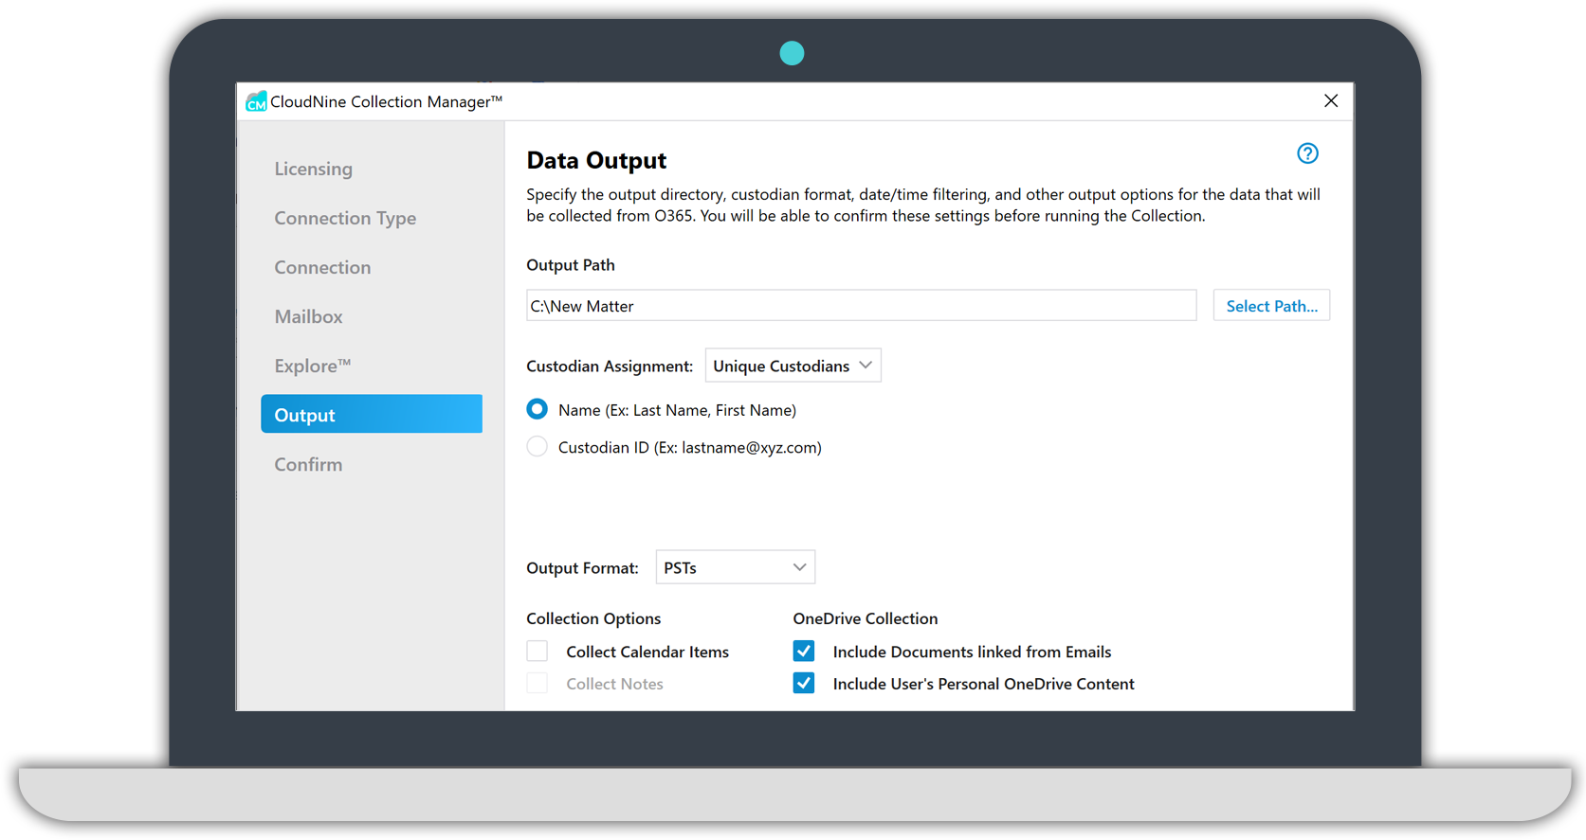Expand the Output Format PSTs dropdown
This screenshot has height=840, width=1586.
tap(735, 567)
